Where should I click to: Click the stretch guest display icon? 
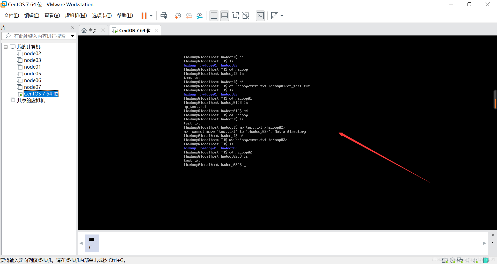pos(275,16)
